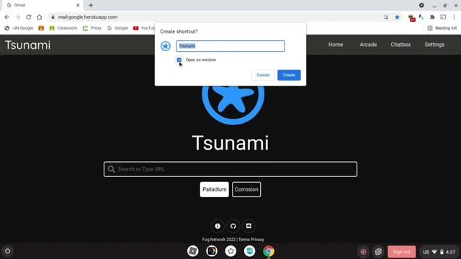Click the shelf icon next to Sign out
This screenshot has width=461, height=259.
pyautogui.click(x=378, y=252)
